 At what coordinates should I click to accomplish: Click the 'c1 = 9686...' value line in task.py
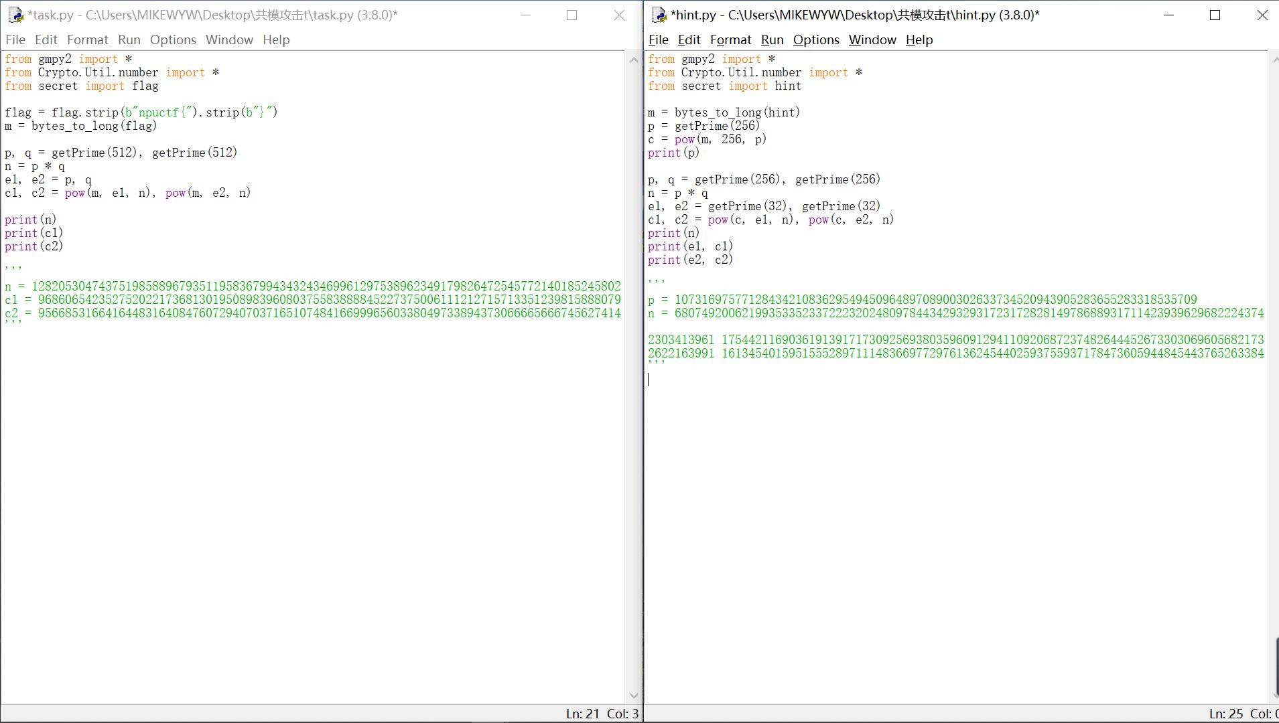point(313,300)
